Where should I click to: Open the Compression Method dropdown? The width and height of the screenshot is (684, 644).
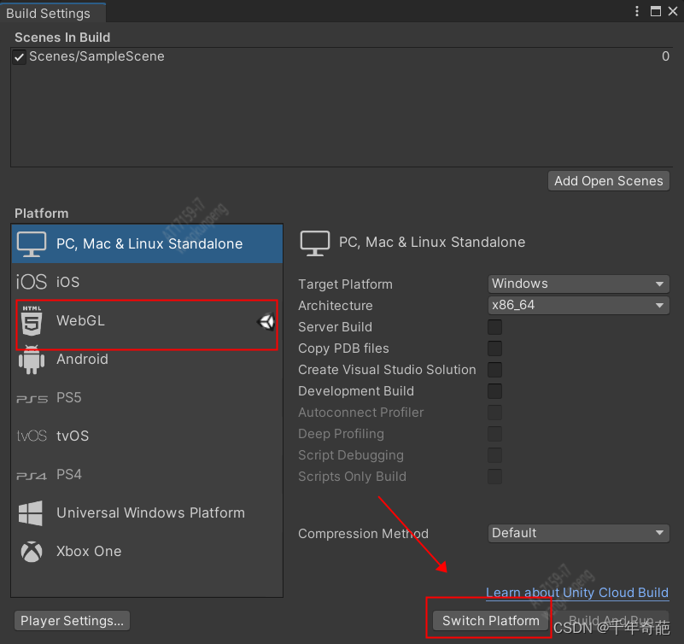(x=578, y=533)
